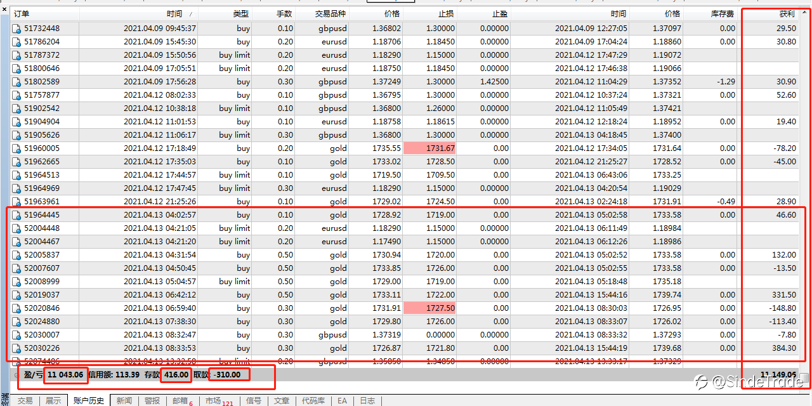This screenshot has width=812, height=406.
Task: Click the 信用额: 113.39 summary text
Action: 114,375
